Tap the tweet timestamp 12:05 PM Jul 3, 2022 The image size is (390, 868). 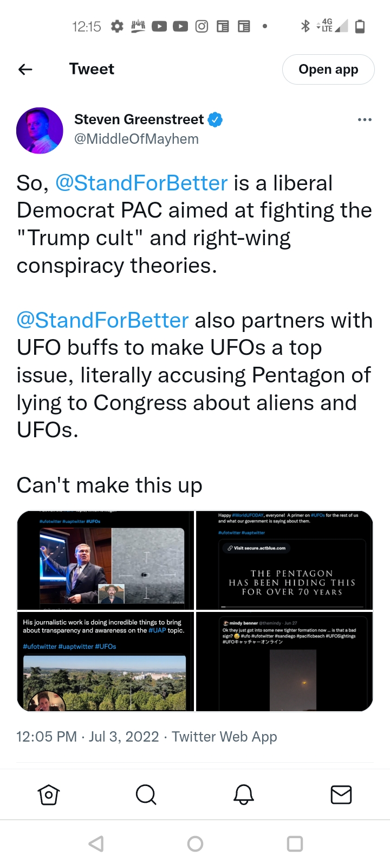point(88,737)
